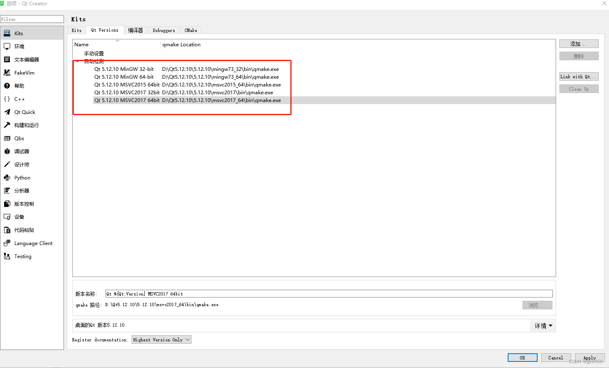Open the 代码粘贴 clipboard icon
This screenshot has height=368, width=609.
pos(7,230)
